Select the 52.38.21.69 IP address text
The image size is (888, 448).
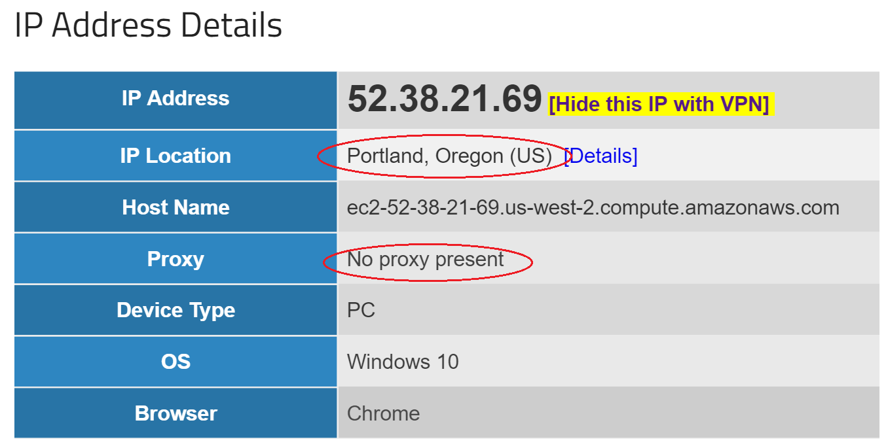(x=445, y=100)
